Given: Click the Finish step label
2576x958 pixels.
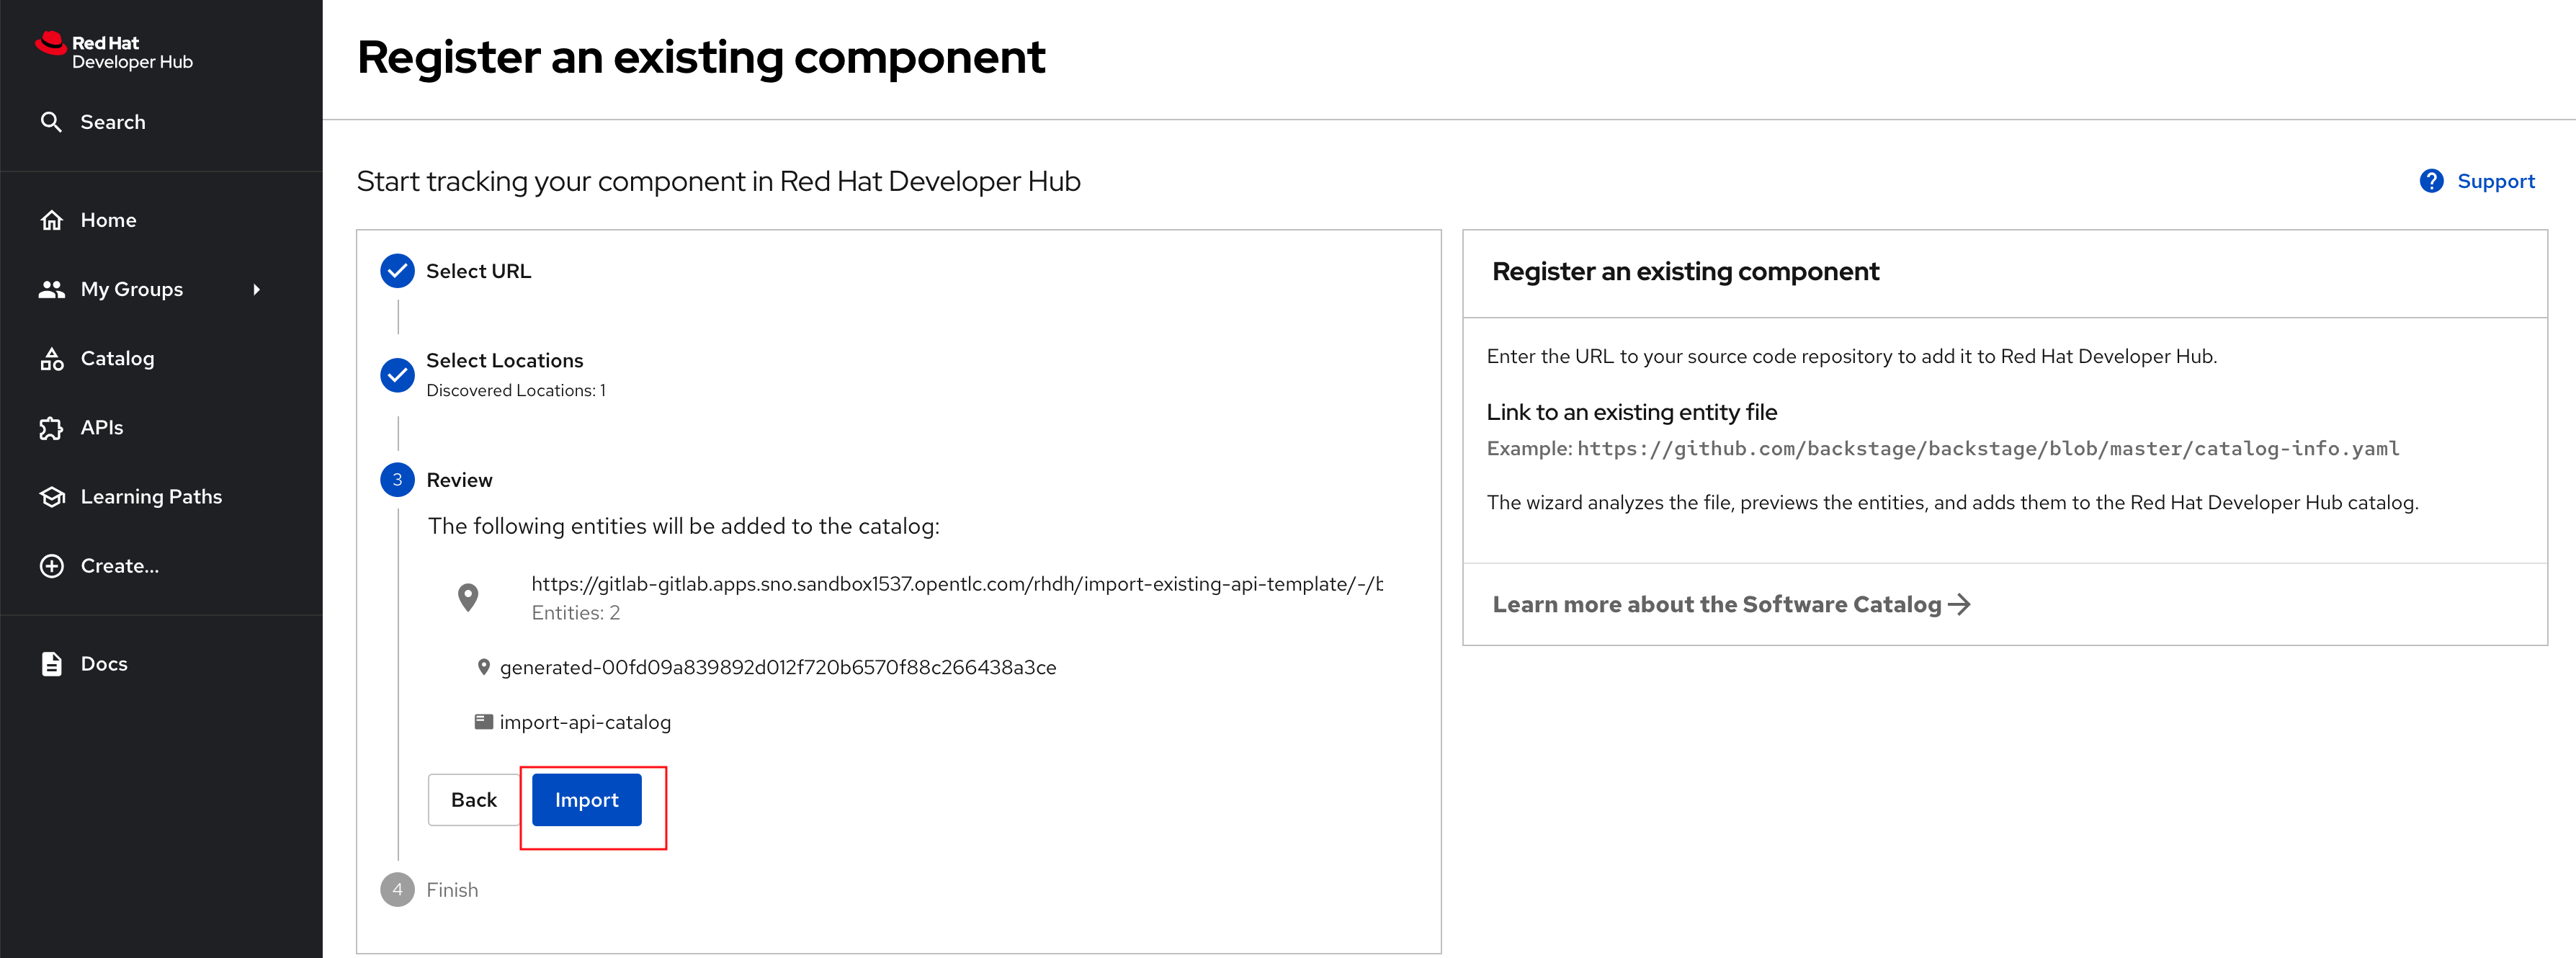Looking at the screenshot, I should pyautogui.click(x=452, y=890).
